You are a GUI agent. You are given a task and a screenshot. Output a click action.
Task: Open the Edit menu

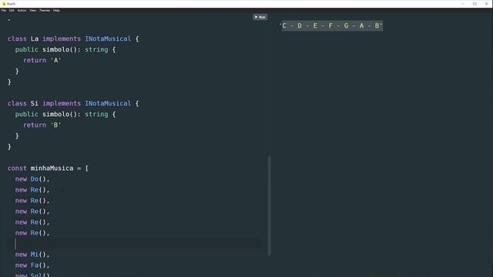click(12, 10)
